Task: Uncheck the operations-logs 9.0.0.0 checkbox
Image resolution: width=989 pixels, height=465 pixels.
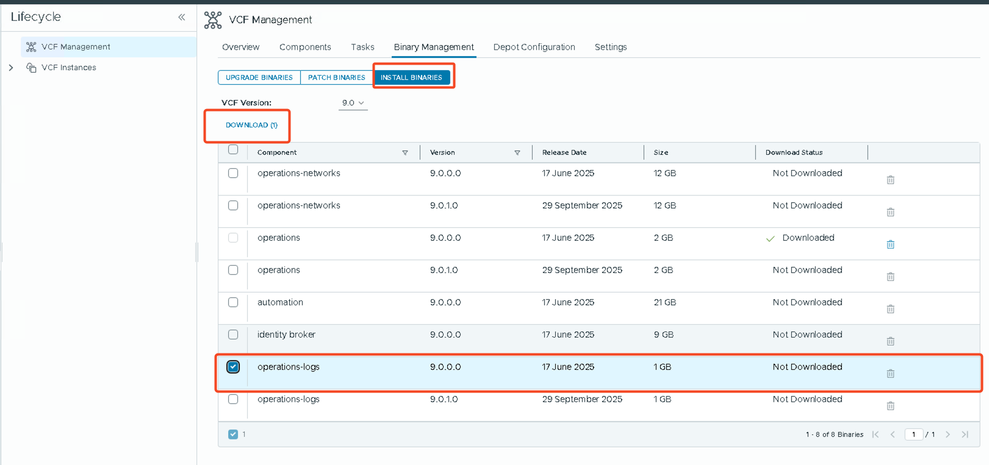Action: click(x=233, y=367)
